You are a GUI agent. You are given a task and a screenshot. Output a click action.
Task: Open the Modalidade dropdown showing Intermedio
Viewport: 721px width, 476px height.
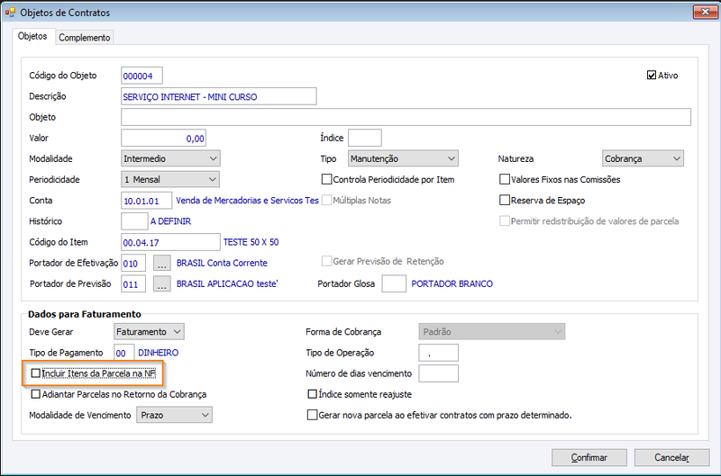pos(170,158)
